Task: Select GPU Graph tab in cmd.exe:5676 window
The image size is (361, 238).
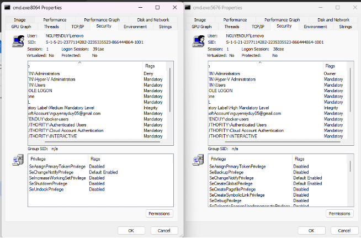Action: [x=201, y=27]
